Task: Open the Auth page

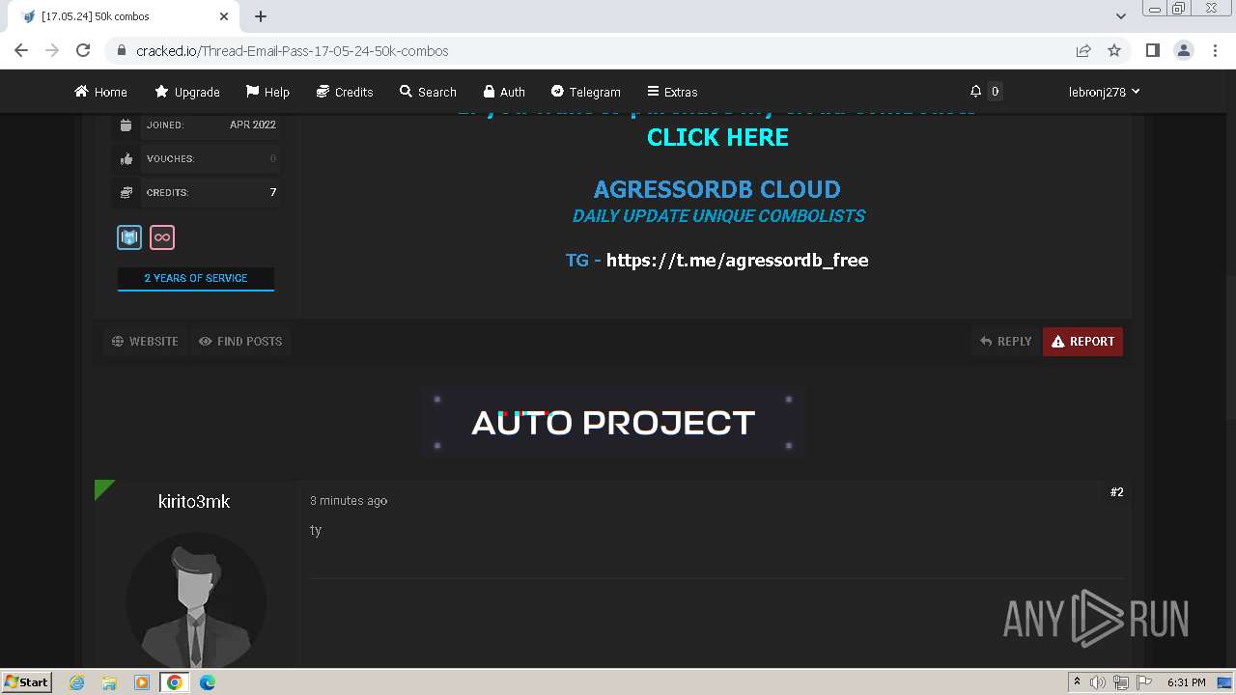Action: [504, 92]
